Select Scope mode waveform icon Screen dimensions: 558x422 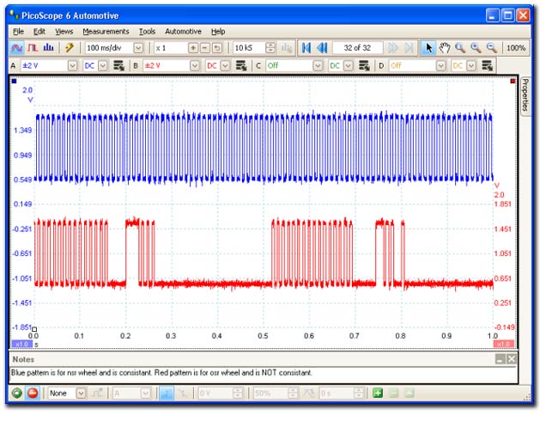coord(16,48)
